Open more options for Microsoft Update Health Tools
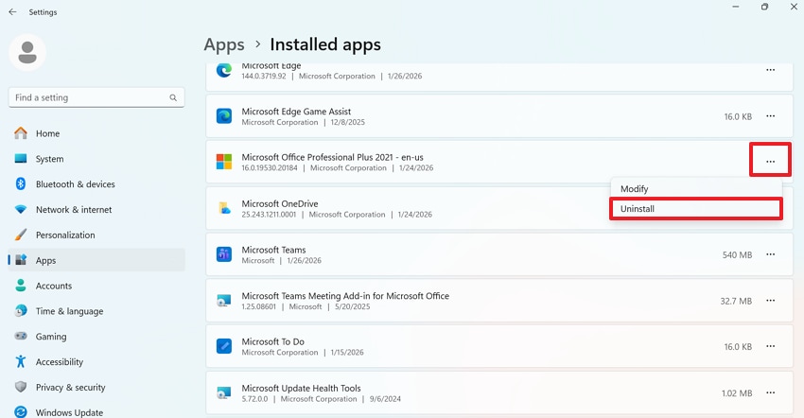Image resolution: width=804 pixels, height=418 pixels. click(x=770, y=392)
